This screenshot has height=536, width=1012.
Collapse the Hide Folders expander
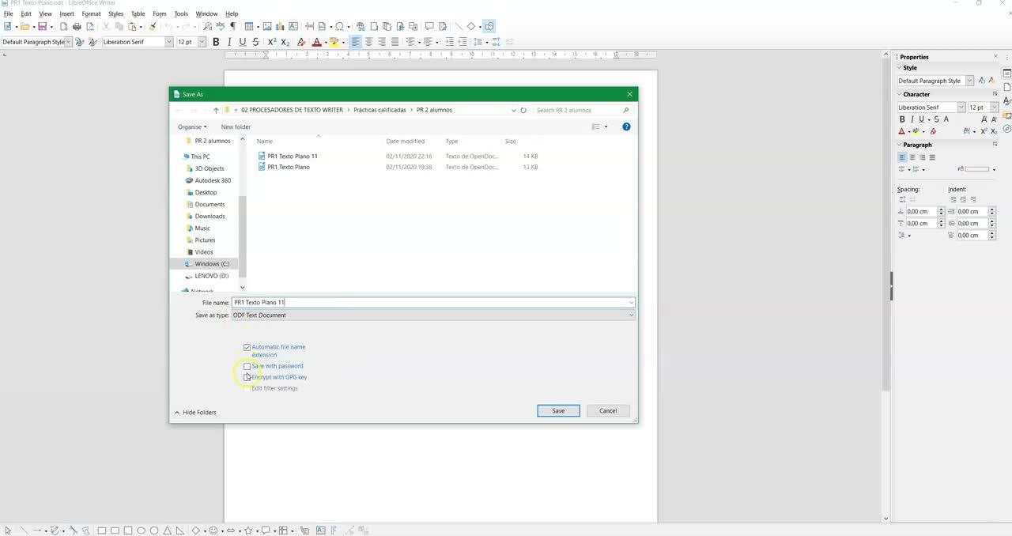tap(194, 413)
